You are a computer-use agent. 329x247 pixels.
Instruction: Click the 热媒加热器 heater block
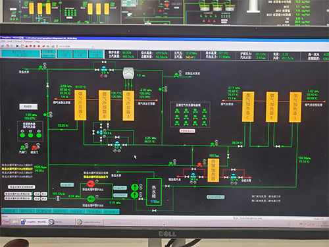pos(213,170)
